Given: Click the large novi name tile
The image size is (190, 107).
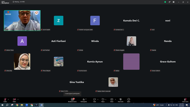Looking at the screenshot, I should pos(168,21).
